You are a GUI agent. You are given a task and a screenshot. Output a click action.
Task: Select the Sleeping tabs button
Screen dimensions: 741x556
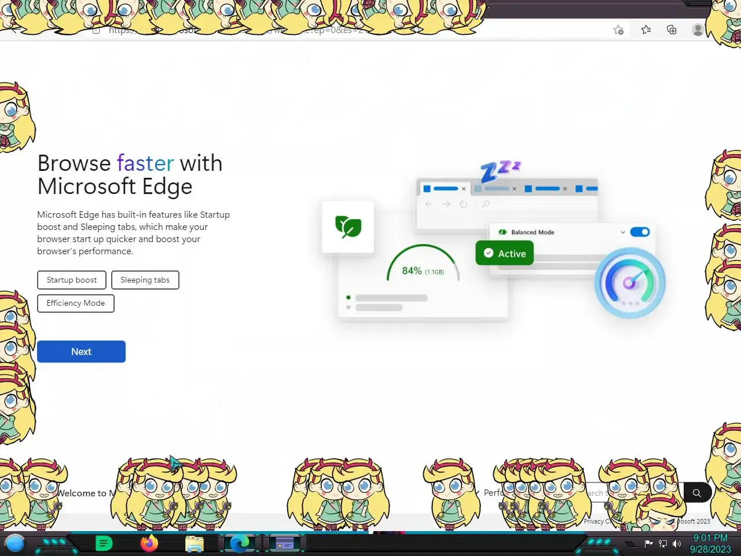click(145, 280)
